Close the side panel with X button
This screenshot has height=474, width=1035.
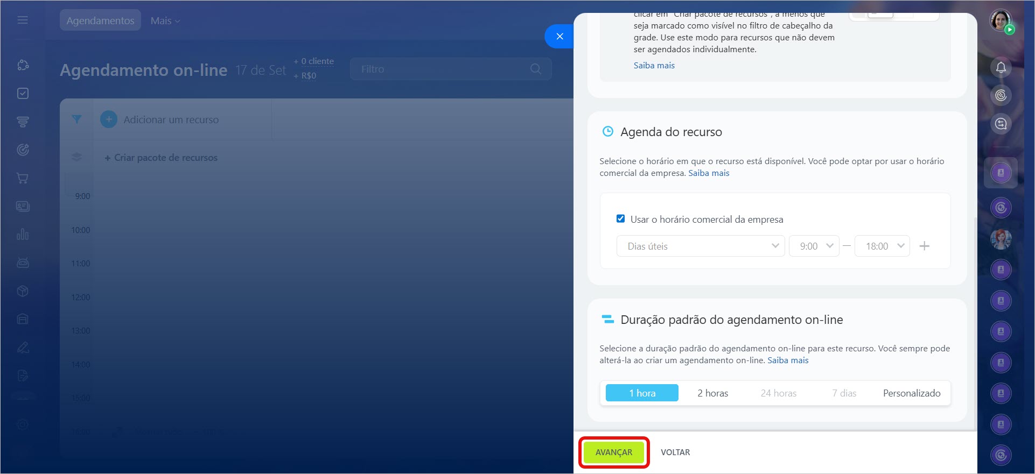click(x=560, y=37)
